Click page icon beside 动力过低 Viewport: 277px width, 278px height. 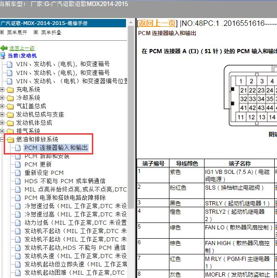pos(18,223)
